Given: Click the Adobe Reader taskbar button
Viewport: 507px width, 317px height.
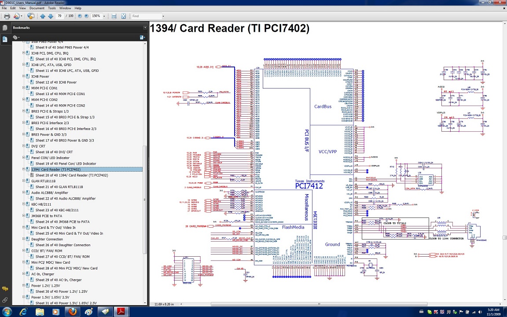Looking at the screenshot, I should pos(121,312).
